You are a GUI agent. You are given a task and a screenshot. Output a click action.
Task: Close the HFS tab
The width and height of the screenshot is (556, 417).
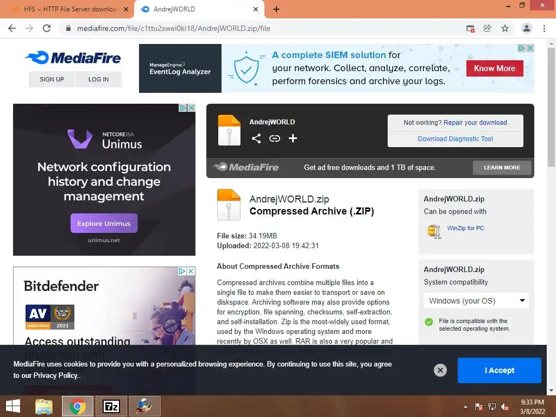click(126, 9)
